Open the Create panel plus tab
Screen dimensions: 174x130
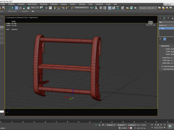point(160,18)
